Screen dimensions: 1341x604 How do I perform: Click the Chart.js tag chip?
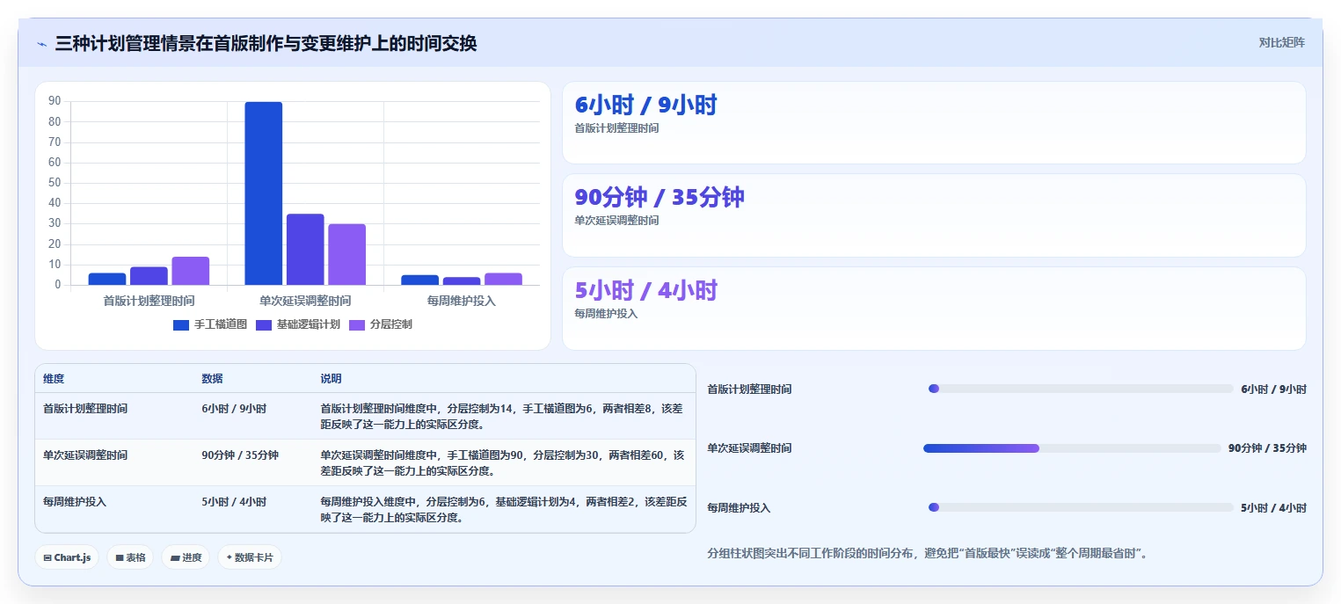pyautogui.click(x=67, y=557)
